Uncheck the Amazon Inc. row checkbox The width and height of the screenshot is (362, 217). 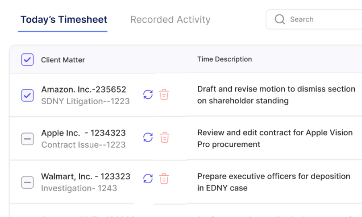27,95
